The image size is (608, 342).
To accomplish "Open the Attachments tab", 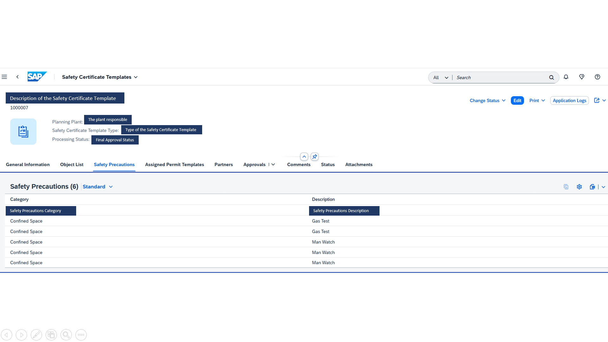I will click(x=359, y=164).
